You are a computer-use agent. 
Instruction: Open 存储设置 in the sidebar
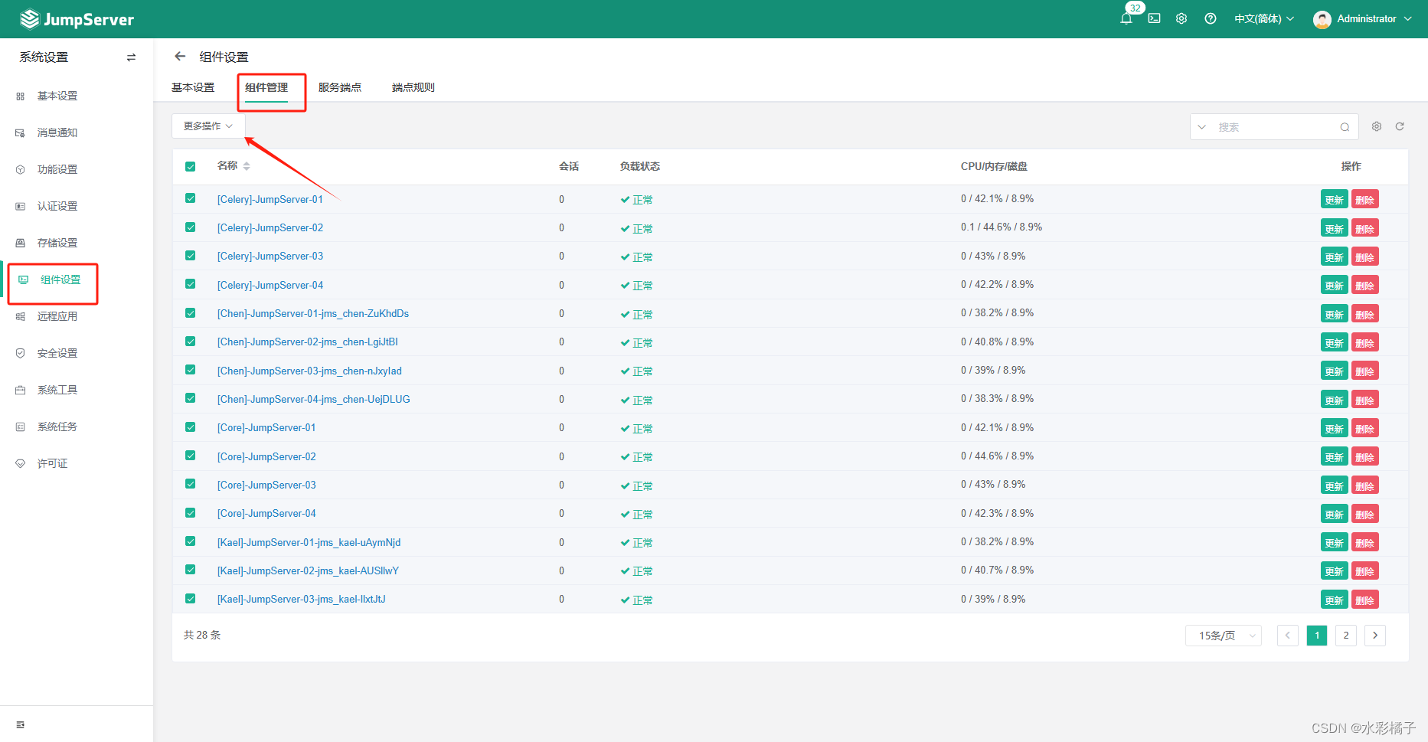[57, 243]
